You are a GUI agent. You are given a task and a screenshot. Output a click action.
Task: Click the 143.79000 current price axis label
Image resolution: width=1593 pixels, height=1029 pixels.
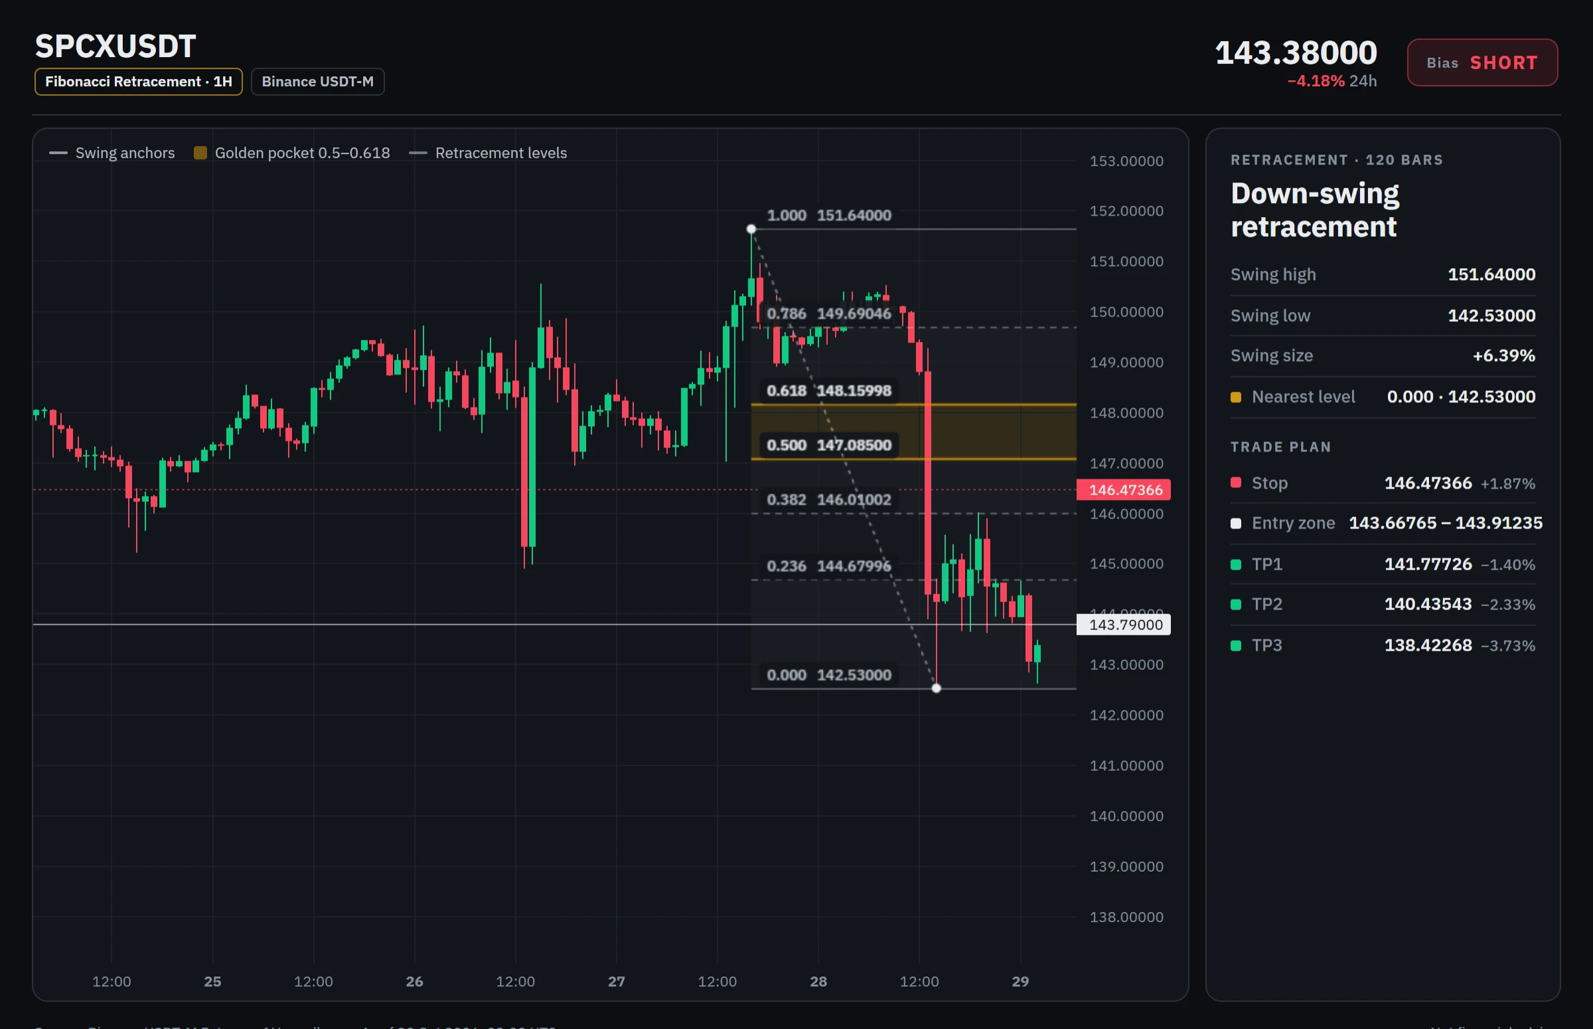tap(1124, 625)
